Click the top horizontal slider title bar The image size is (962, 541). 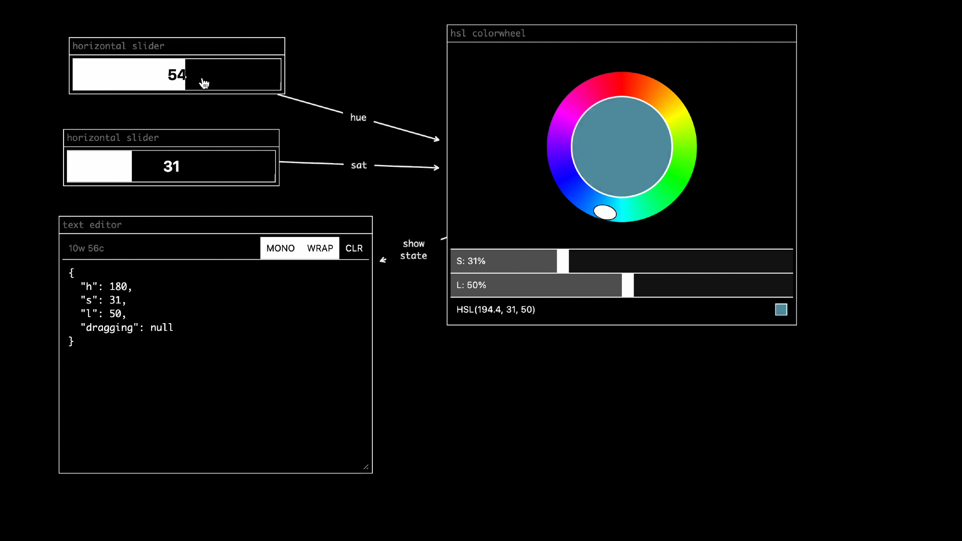coord(177,46)
